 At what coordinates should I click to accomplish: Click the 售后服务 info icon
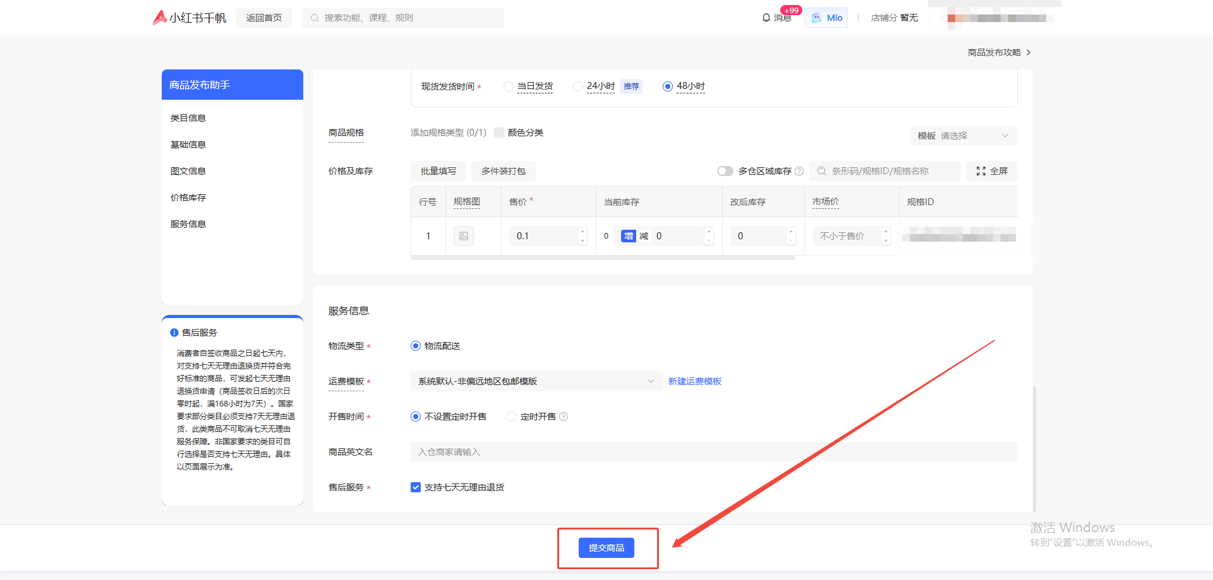click(x=174, y=333)
